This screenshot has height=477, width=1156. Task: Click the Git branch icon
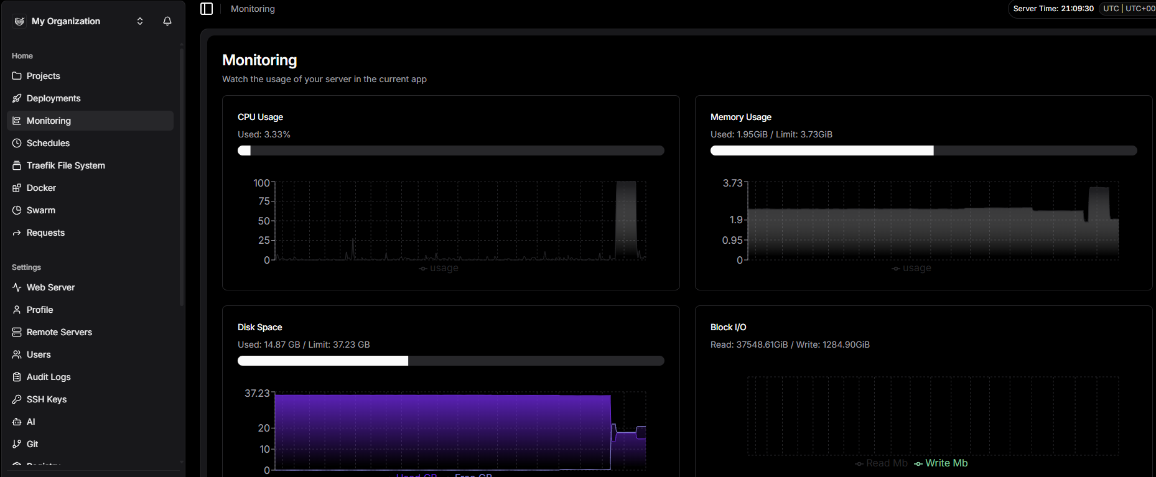[x=17, y=444]
